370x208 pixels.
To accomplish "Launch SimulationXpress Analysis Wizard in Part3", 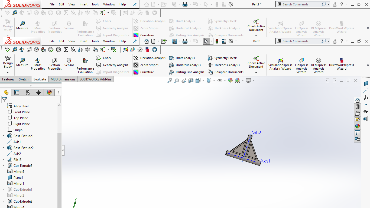I will tap(280, 64).
